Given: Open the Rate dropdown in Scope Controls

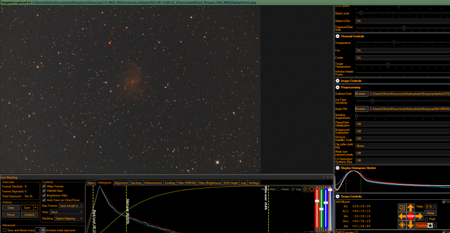Looking at the screenshot, I should (431, 207).
